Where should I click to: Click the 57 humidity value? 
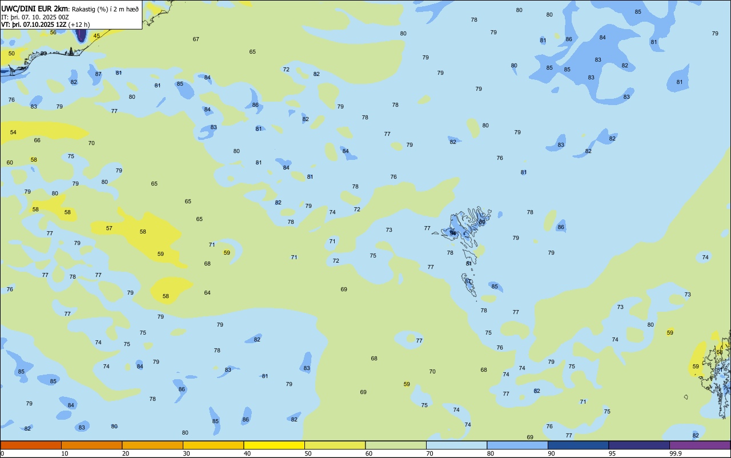point(109,228)
